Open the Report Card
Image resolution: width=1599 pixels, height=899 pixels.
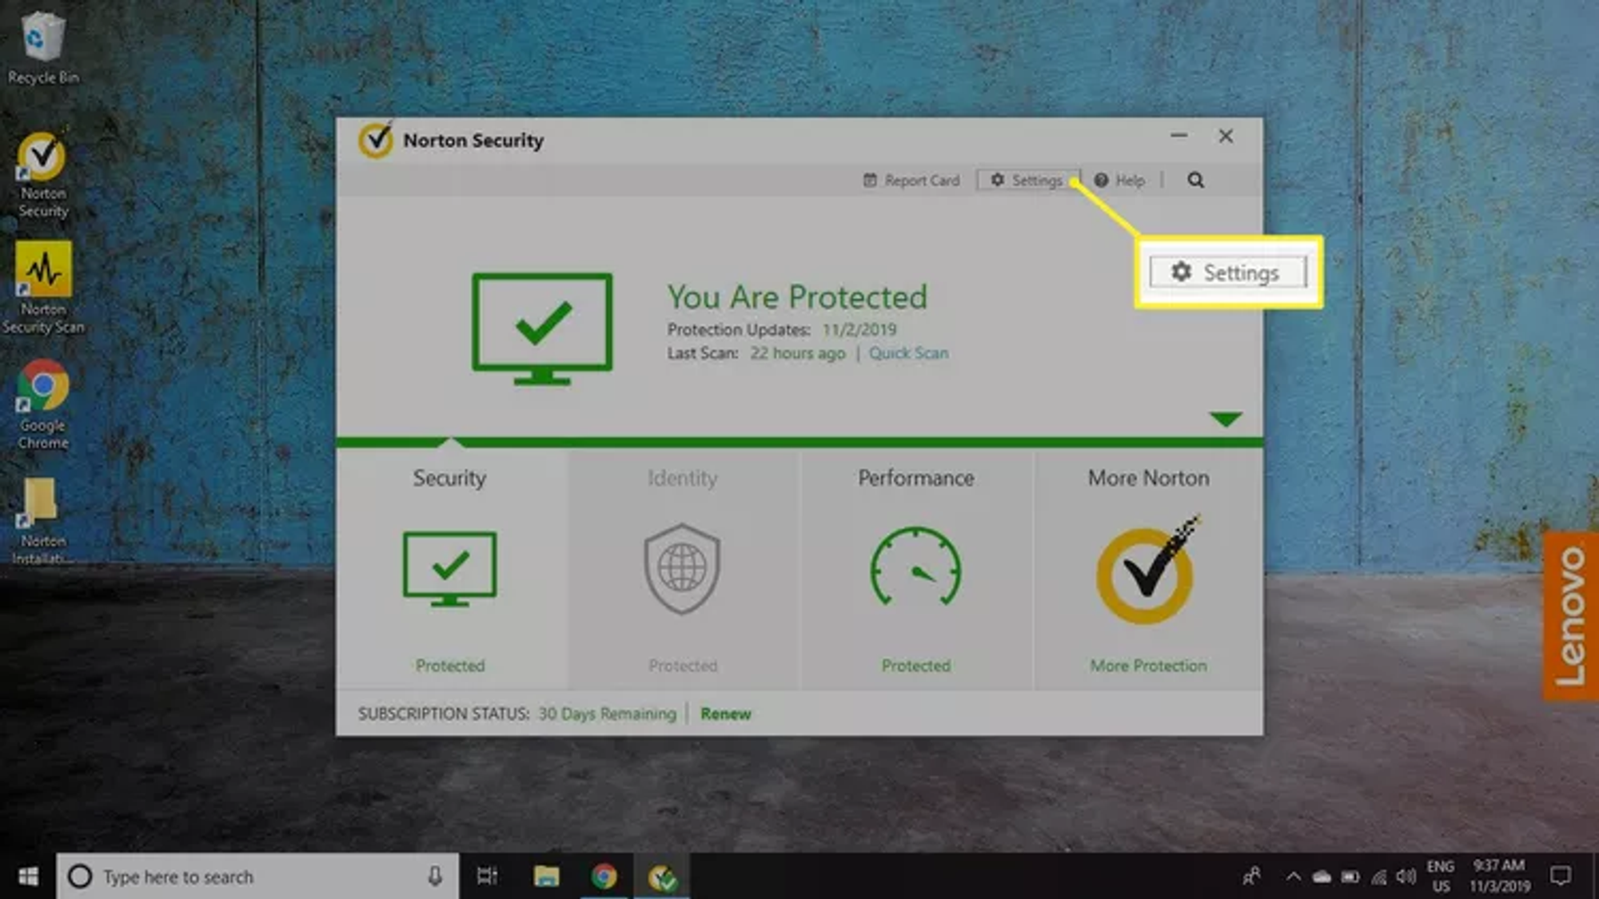(x=911, y=180)
